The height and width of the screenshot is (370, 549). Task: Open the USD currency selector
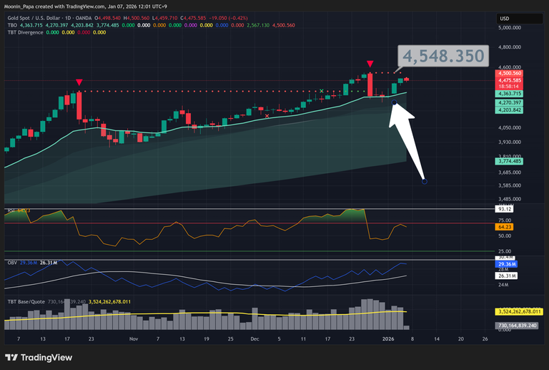504,18
